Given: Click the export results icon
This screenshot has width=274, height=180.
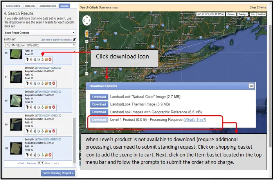Looking at the screenshot, I should click(74, 39).
